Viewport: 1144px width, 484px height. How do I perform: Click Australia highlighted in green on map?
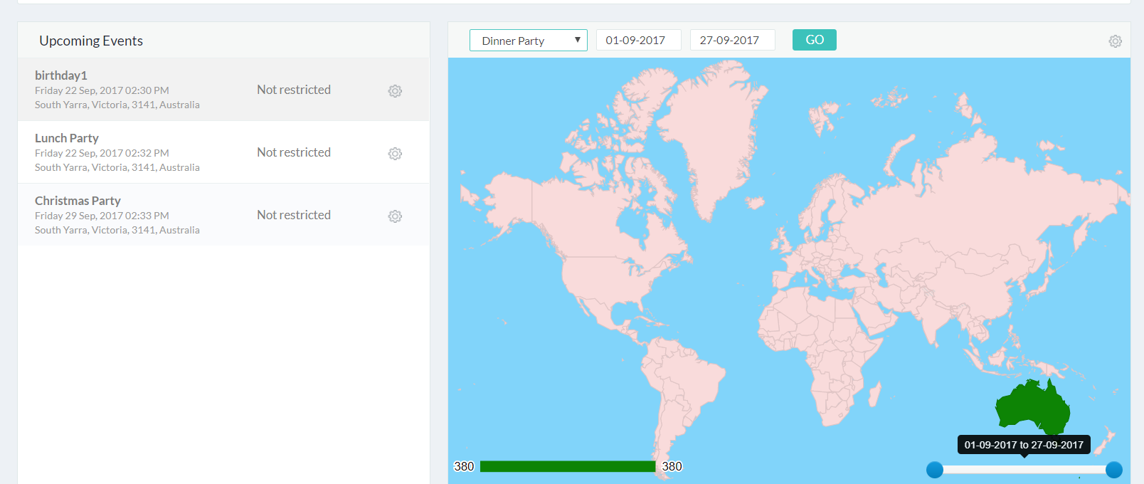pyautogui.click(x=1032, y=409)
